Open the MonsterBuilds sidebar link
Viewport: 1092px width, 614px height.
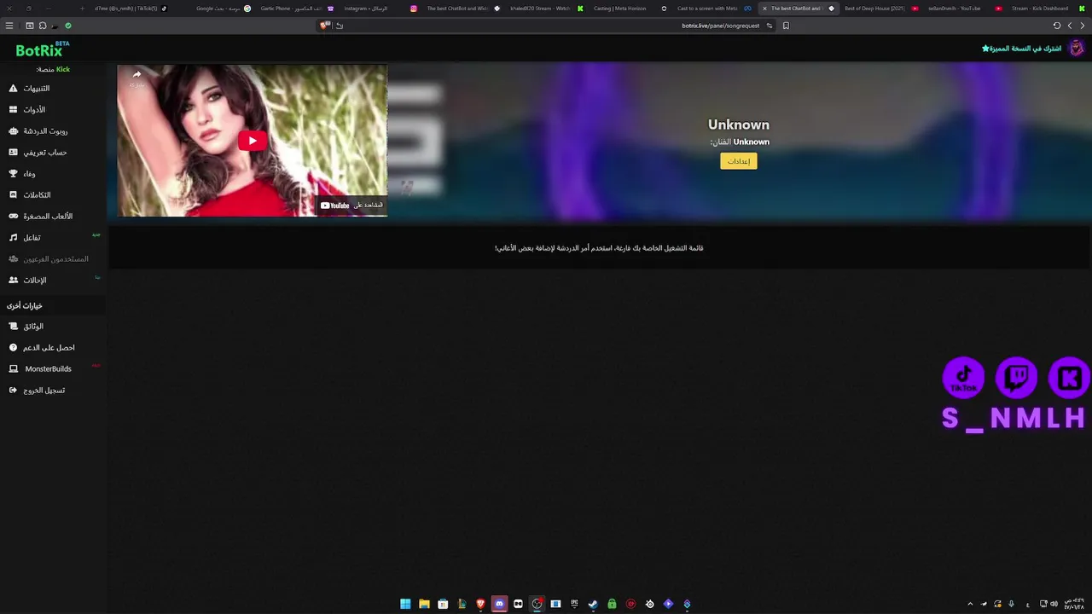(53, 369)
